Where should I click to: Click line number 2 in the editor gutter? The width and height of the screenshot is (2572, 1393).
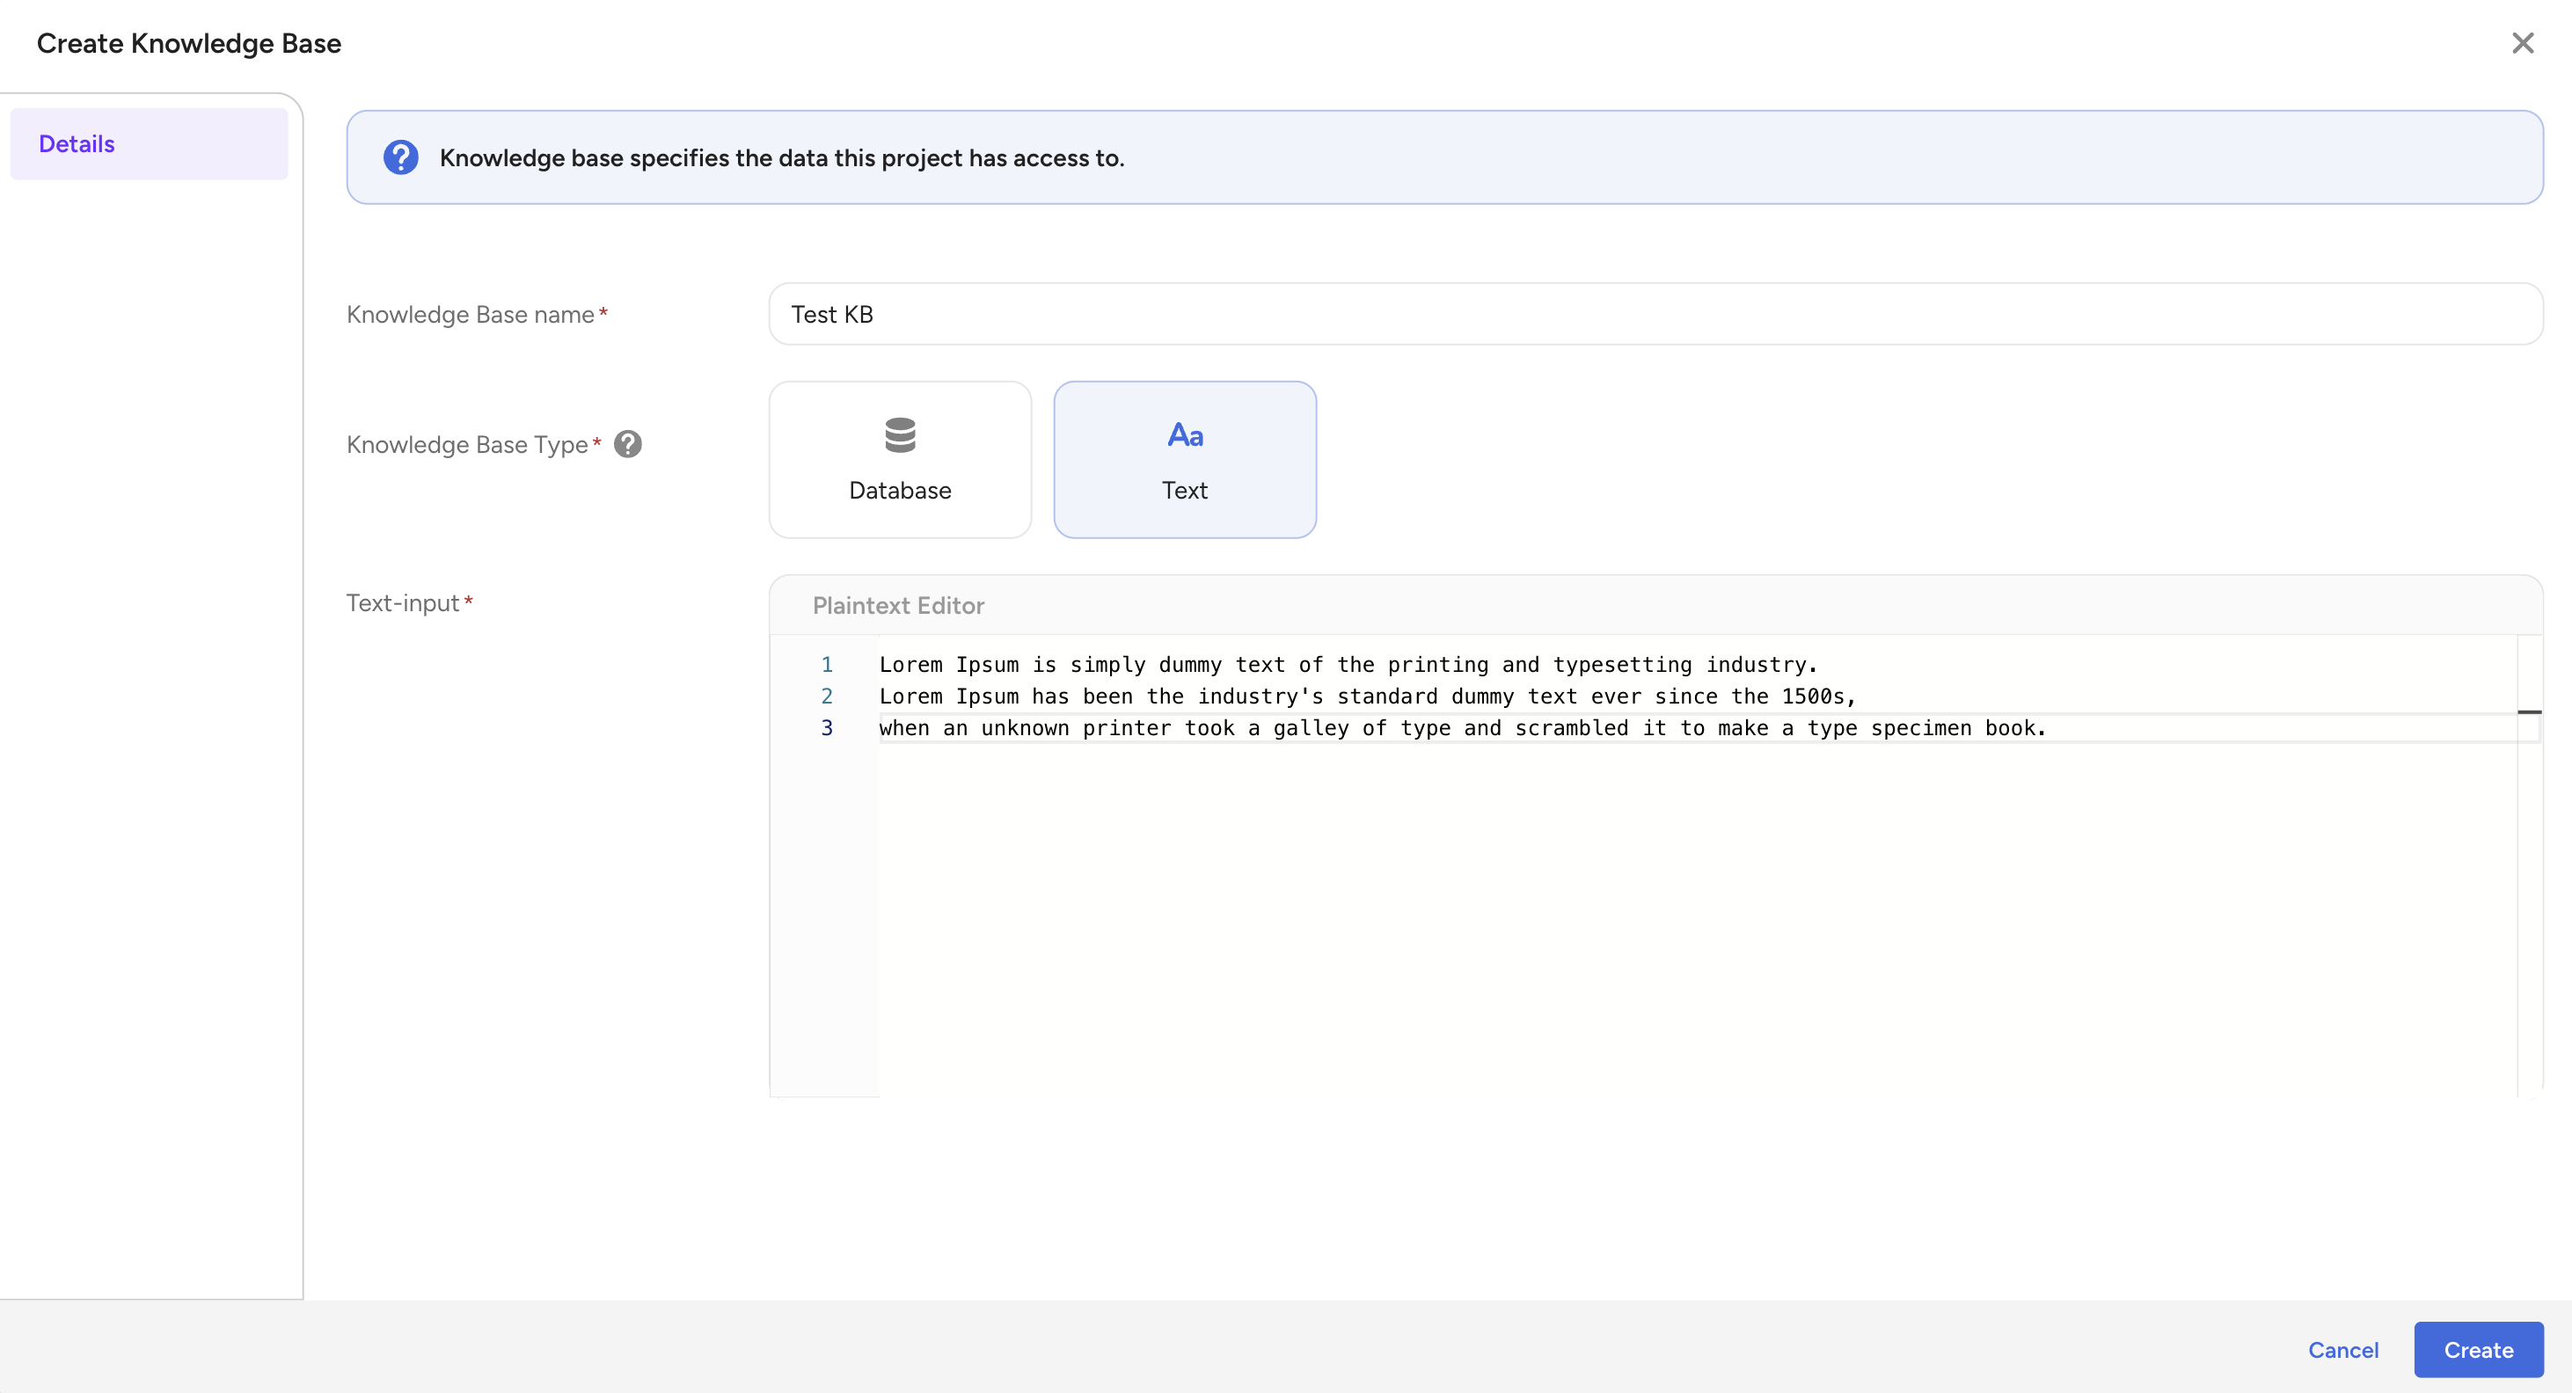click(x=827, y=696)
